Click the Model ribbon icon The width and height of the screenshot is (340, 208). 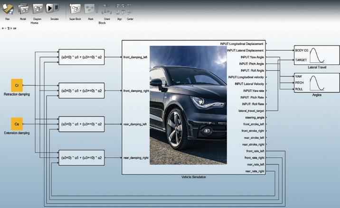(x=23, y=9)
